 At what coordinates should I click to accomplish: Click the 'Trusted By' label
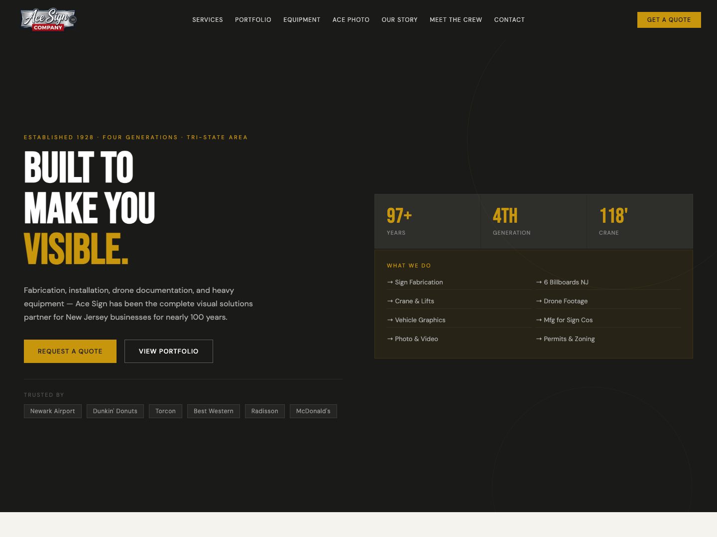[x=44, y=395]
